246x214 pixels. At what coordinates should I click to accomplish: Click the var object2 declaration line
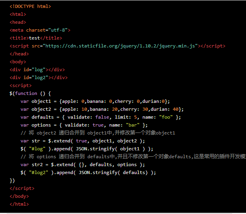(x=102, y=109)
